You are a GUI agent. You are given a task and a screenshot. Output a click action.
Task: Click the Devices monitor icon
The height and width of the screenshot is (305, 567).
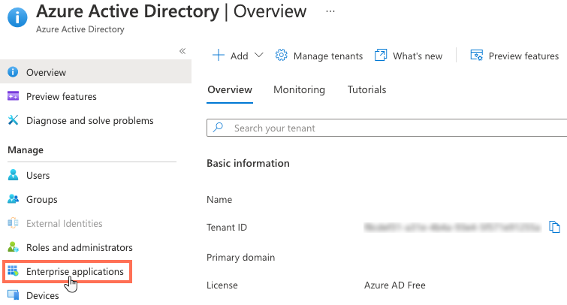[x=13, y=295]
